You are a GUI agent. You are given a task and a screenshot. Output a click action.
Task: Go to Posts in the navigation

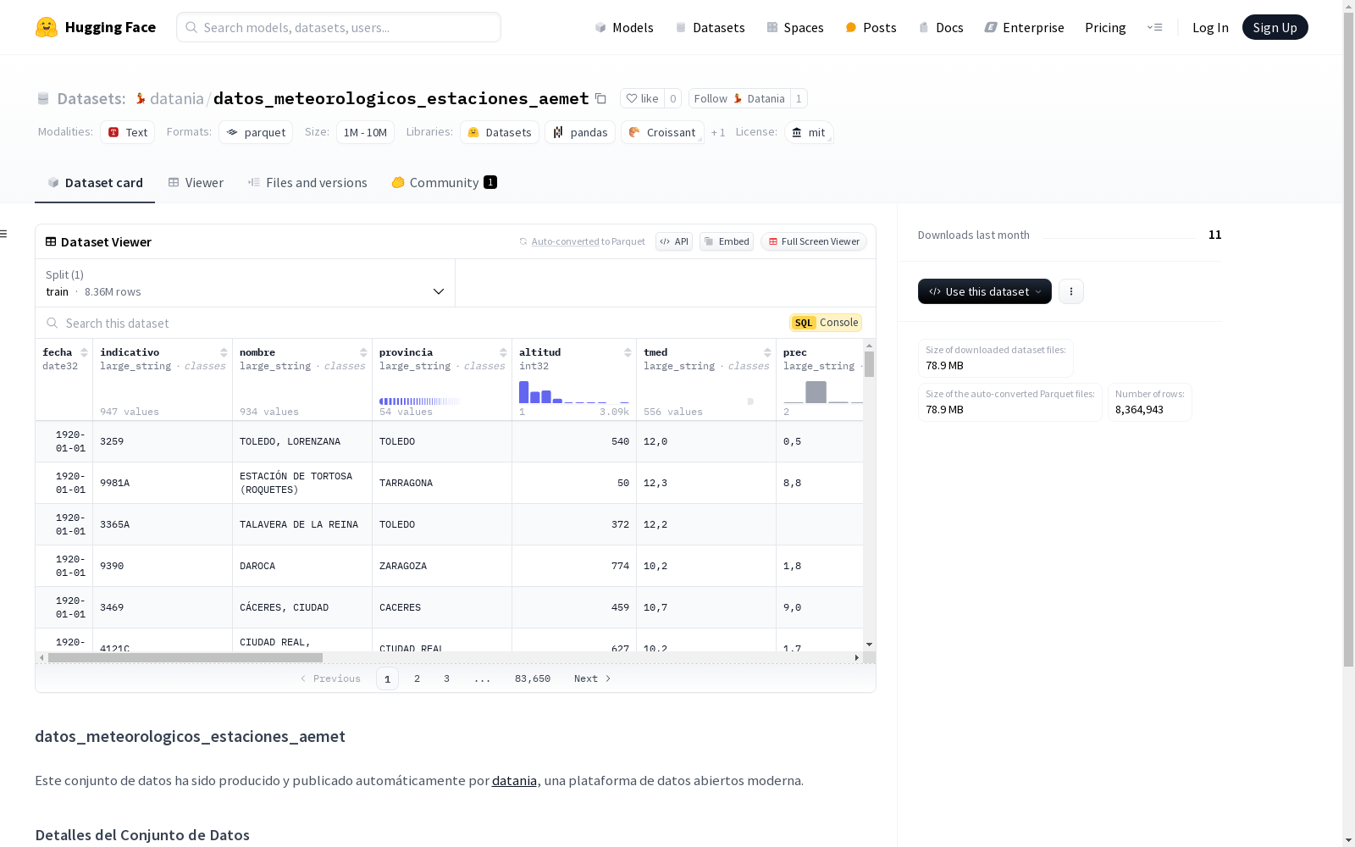tap(871, 27)
